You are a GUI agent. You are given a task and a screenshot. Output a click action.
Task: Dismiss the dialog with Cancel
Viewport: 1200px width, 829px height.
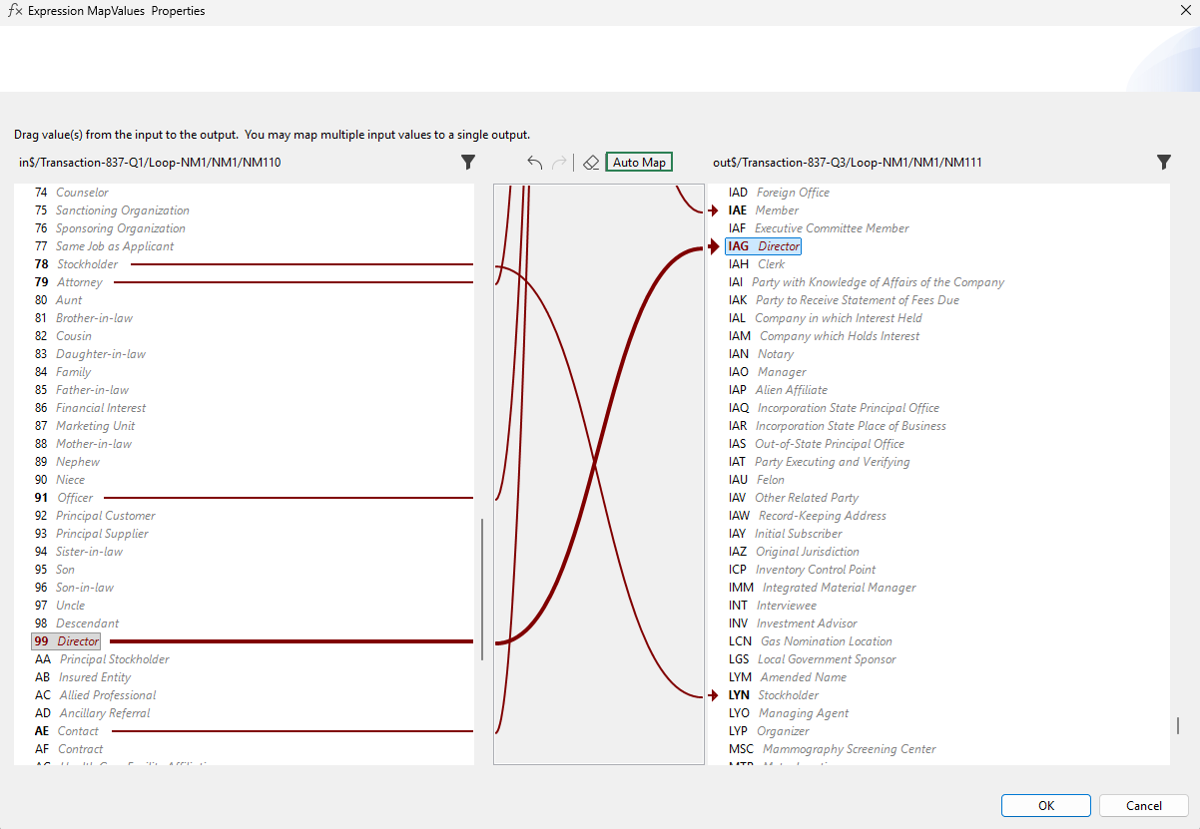(x=1143, y=805)
